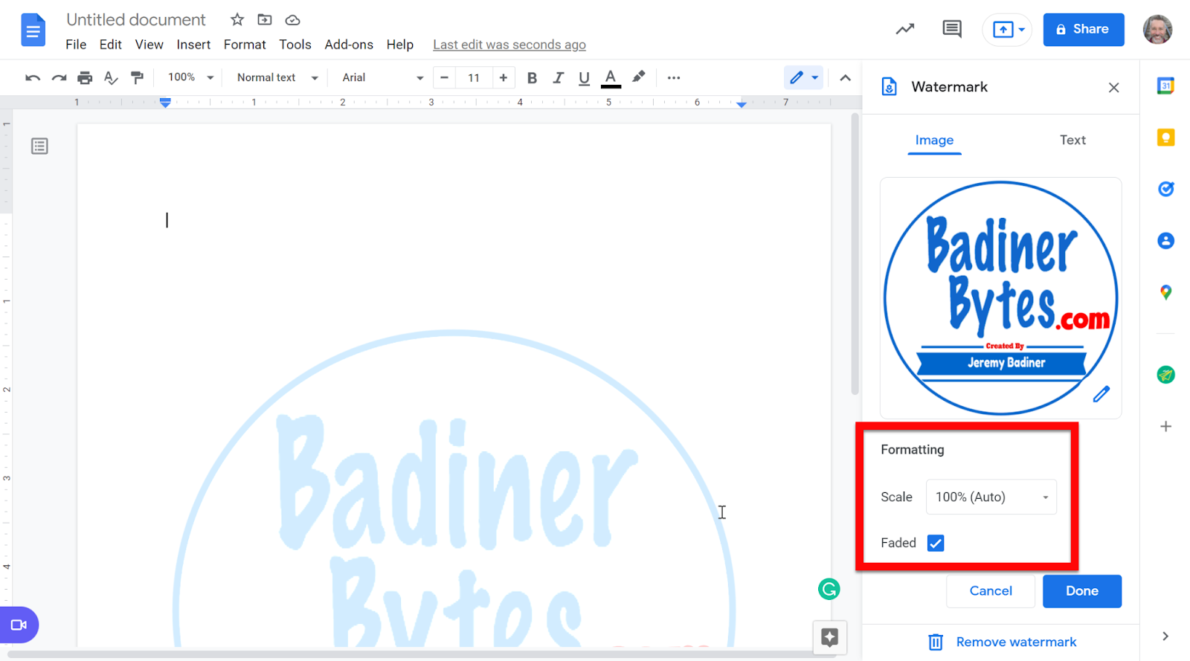Open the Scale dropdown

[x=991, y=497]
